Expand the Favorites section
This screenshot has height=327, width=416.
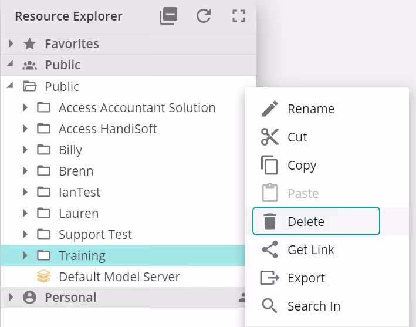(11, 44)
